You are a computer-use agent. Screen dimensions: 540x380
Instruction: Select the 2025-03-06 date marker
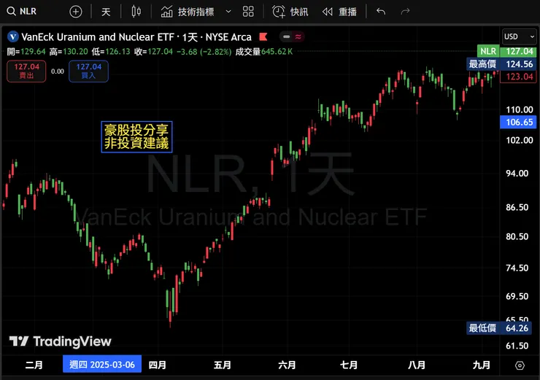point(102,364)
